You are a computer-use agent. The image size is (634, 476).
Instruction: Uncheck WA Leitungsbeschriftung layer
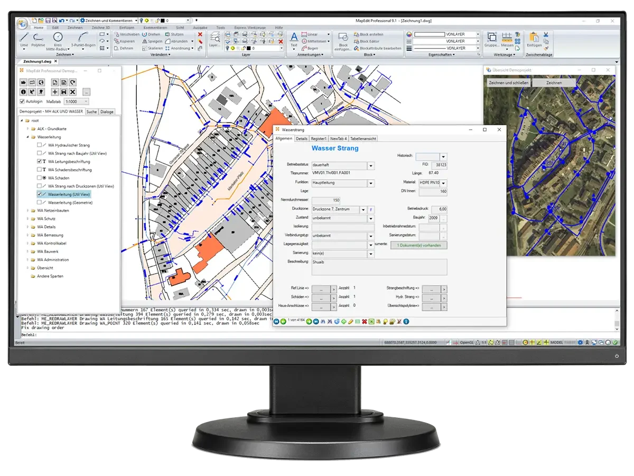(40, 162)
